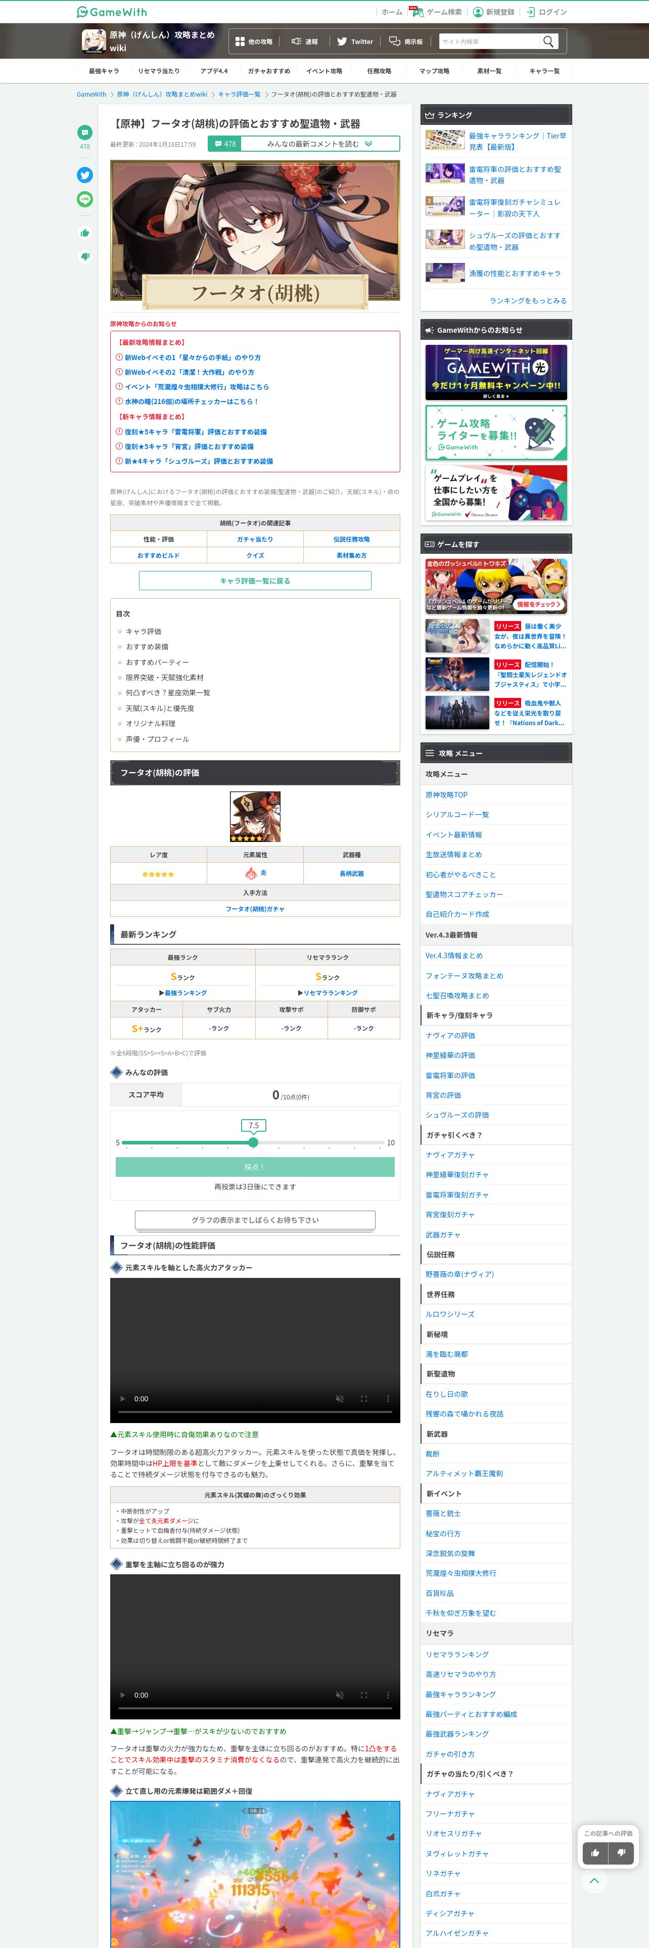Open 速報 megaphone news button
Screen dimensions: 649x1948
click(x=304, y=41)
